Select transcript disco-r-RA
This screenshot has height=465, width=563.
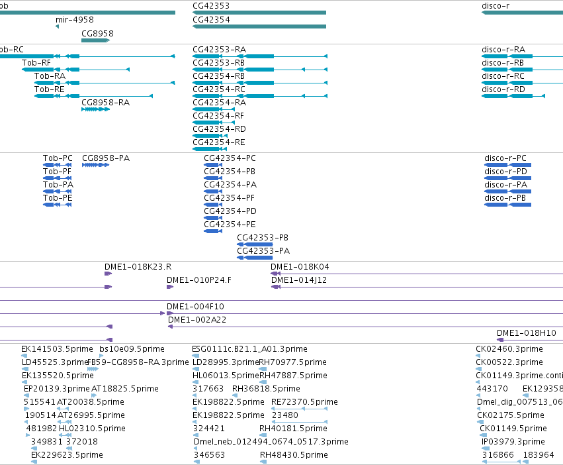point(522,56)
